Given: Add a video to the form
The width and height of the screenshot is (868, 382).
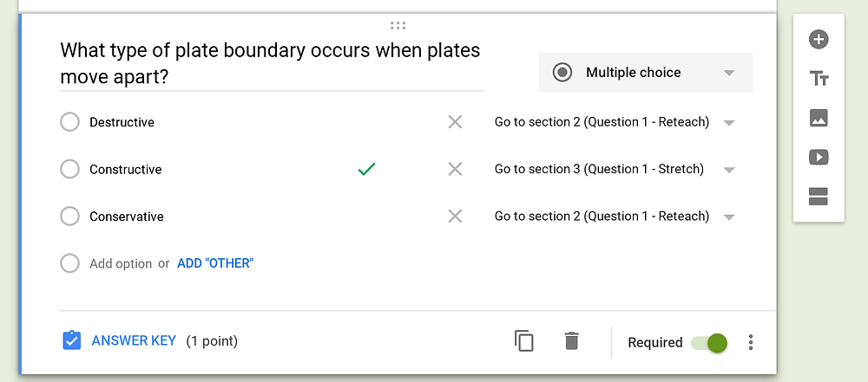Looking at the screenshot, I should click(x=819, y=157).
